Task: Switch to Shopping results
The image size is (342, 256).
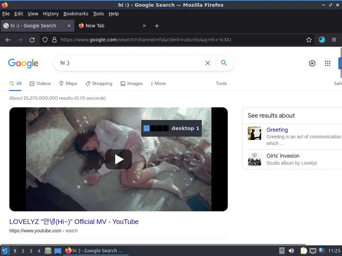Action: coord(99,84)
